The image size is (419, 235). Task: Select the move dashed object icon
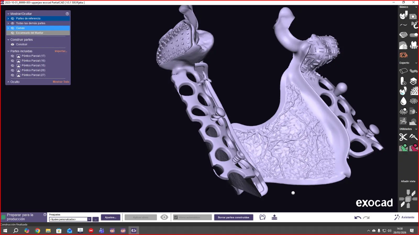tap(413, 111)
